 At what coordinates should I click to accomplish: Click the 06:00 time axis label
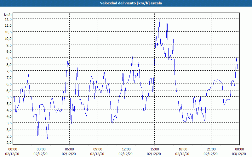(x=69, y=149)
